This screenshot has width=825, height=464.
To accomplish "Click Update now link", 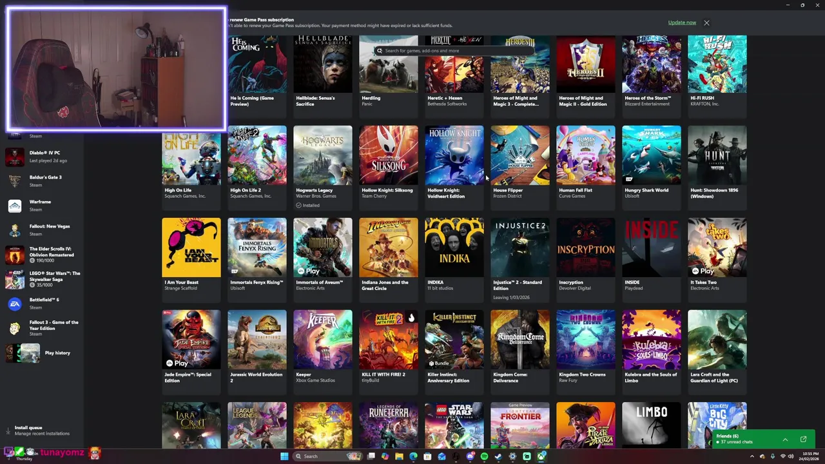I will tap(682, 23).
